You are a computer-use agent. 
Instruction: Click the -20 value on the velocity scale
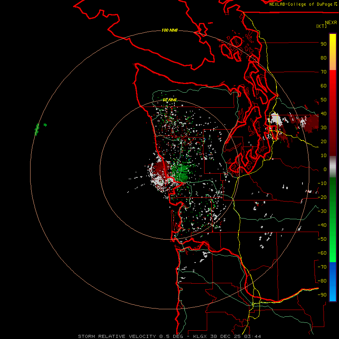[x=322, y=197]
